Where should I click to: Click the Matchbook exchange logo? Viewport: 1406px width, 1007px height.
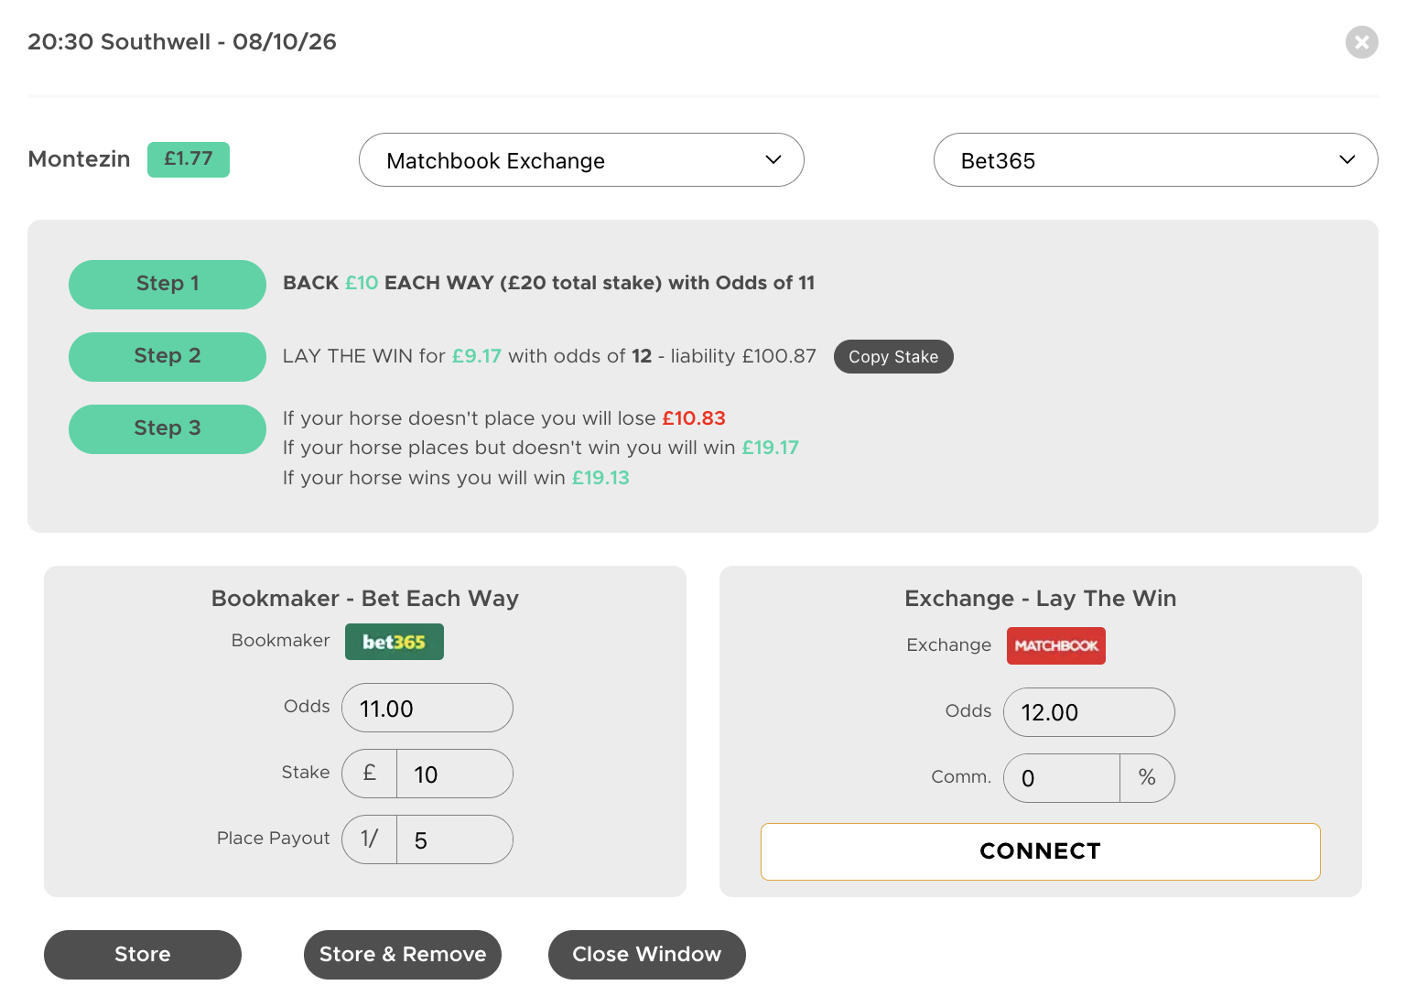[1056, 645]
